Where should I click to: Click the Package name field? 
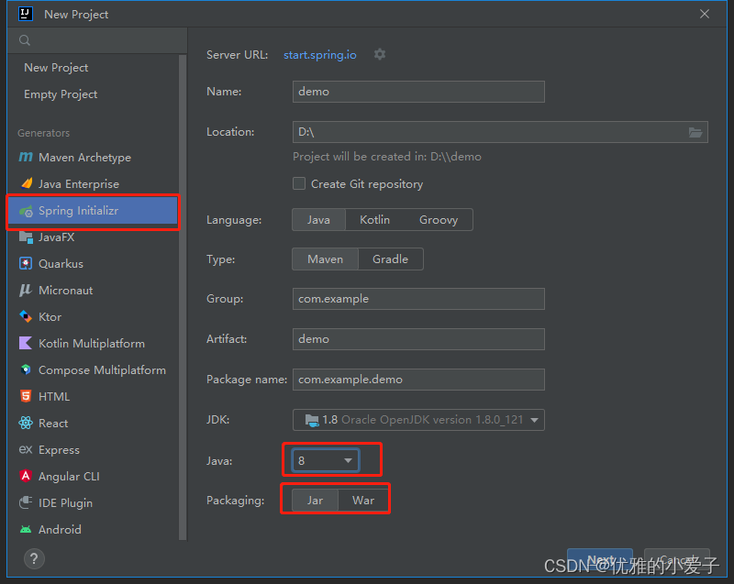[418, 380]
